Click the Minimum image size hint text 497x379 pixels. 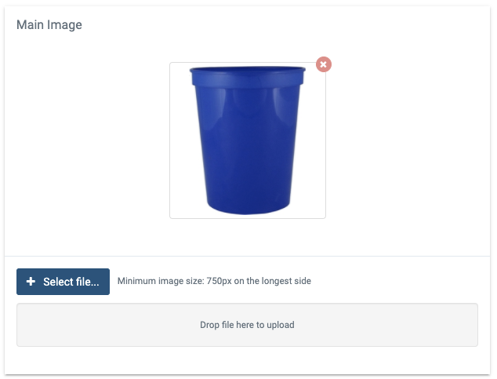(x=214, y=281)
